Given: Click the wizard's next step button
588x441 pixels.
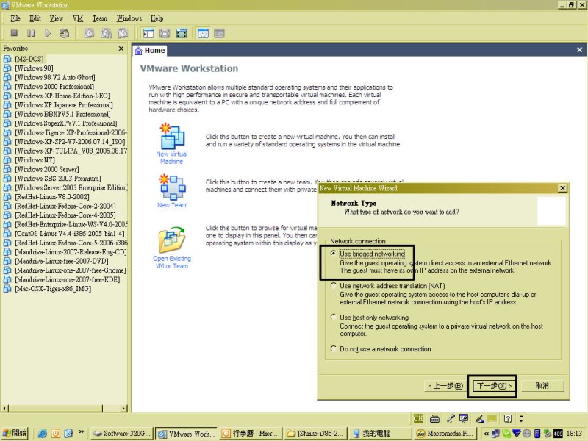Looking at the screenshot, I should [494, 386].
